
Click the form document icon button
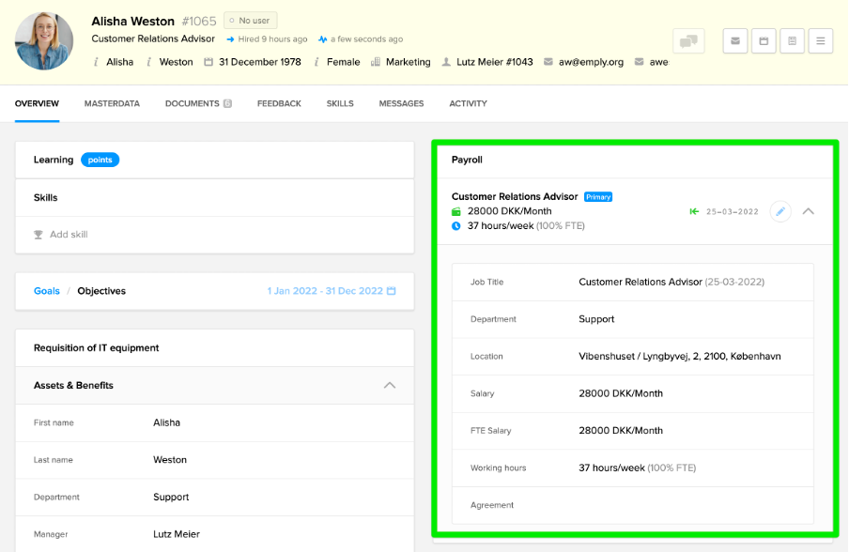coord(792,41)
